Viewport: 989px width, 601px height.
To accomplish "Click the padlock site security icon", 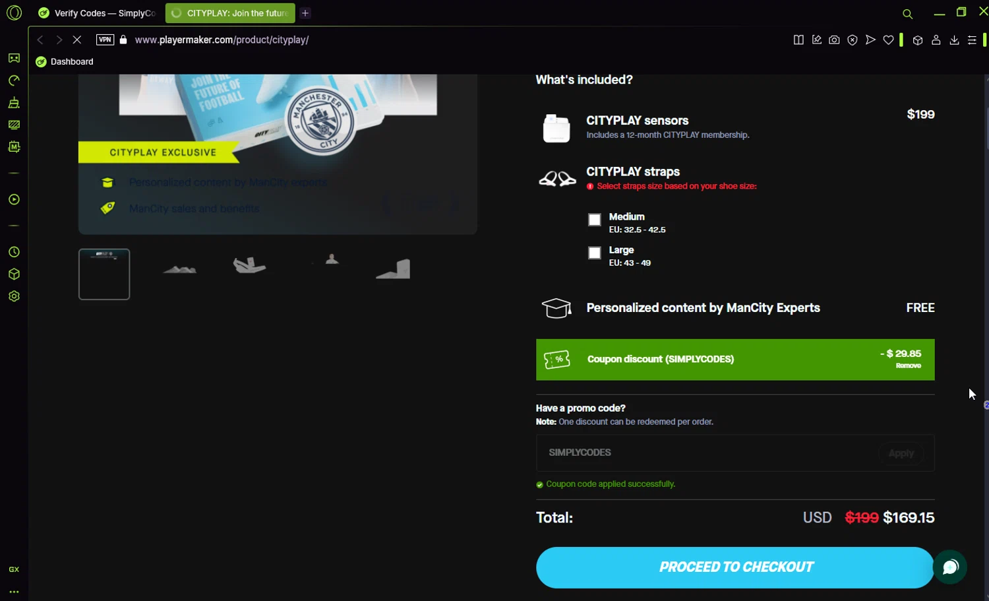I will [123, 40].
